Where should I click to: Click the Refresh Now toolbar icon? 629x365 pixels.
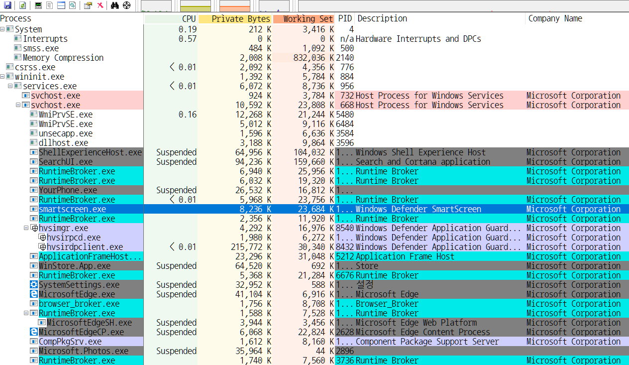pyautogui.click(x=22, y=5)
